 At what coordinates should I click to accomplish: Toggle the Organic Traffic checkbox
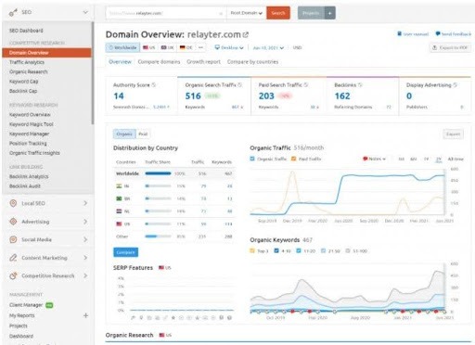pyautogui.click(x=252, y=159)
